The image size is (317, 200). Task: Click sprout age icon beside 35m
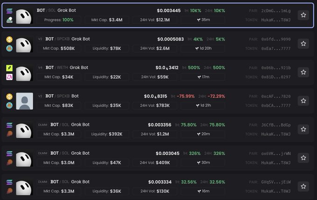199,20
